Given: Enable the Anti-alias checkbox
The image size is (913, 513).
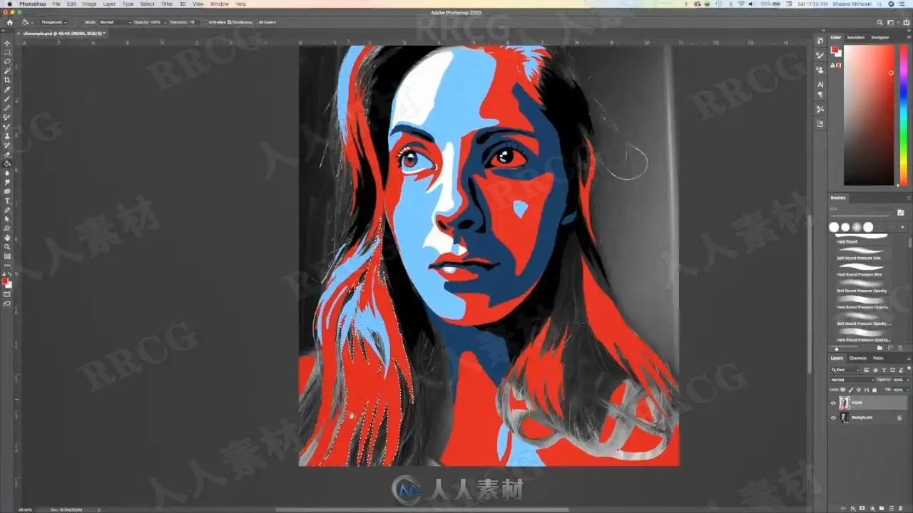Looking at the screenshot, I should click(x=206, y=22).
